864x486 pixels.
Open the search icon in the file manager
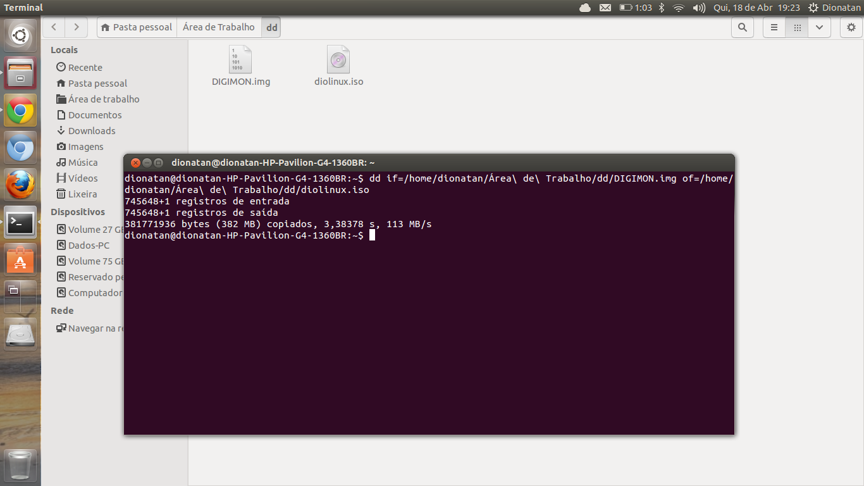(x=743, y=27)
